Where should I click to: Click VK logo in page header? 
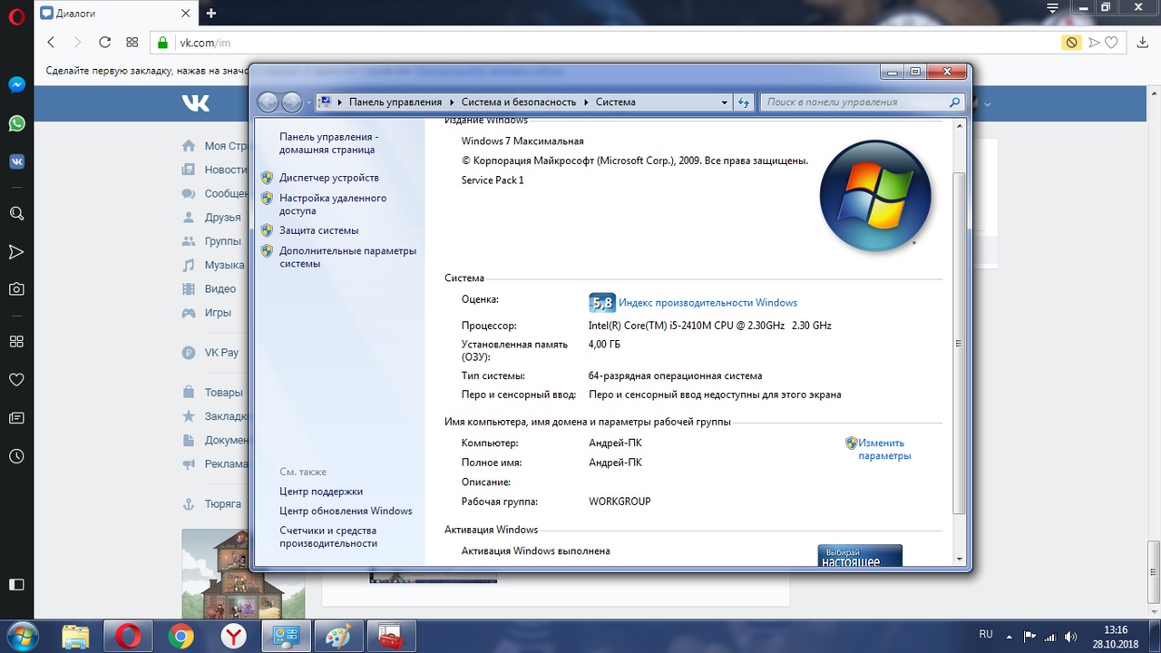(195, 103)
